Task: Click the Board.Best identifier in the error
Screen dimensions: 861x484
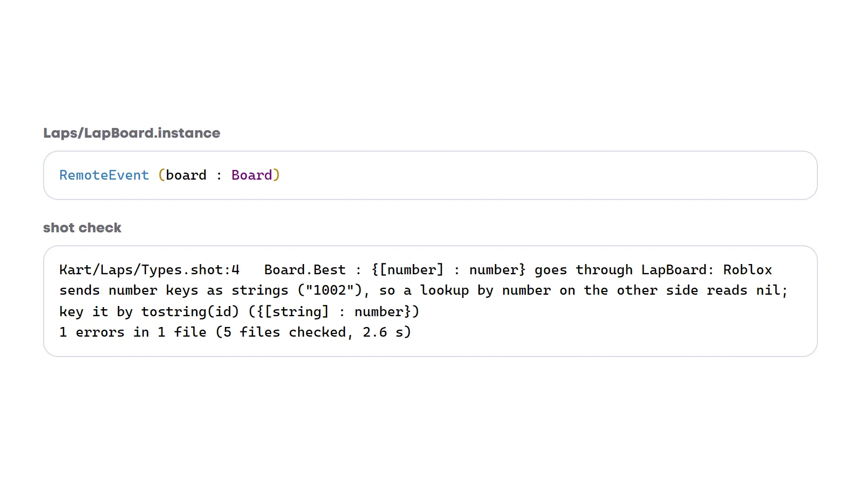Action: coord(305,270)
